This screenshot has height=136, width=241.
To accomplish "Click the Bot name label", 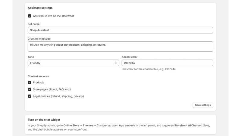I will click(x=33, y=24).
